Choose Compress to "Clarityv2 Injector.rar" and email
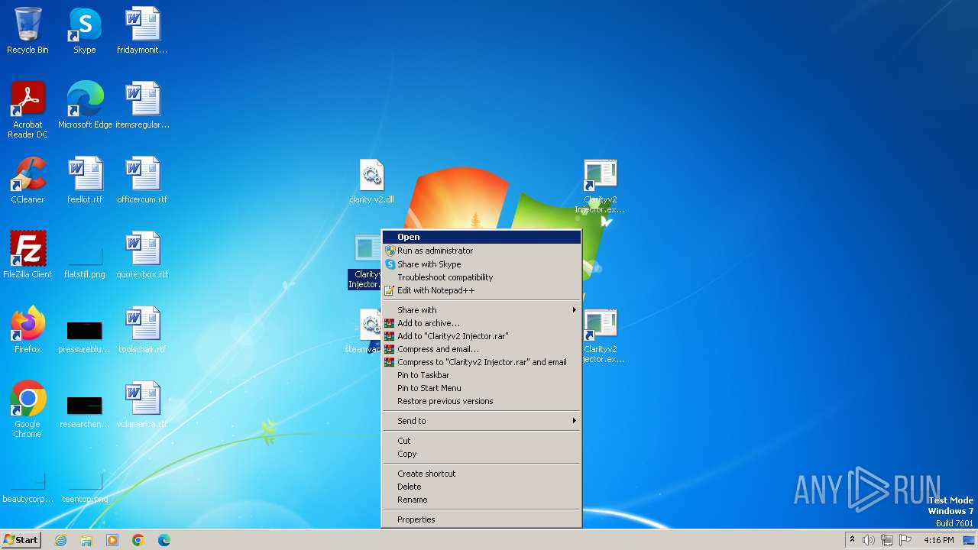The width and height of the screenshot is (978, 550). (481, 362)
